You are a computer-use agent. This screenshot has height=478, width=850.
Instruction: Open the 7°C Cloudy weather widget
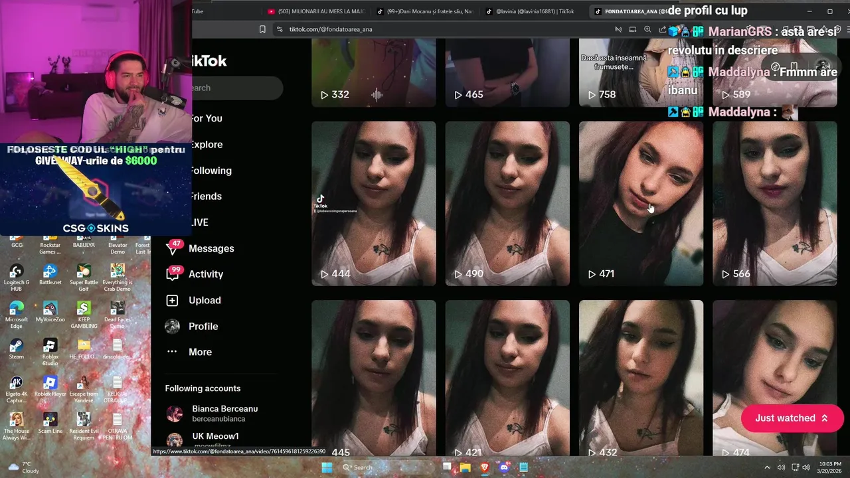[x=24, y=467]
